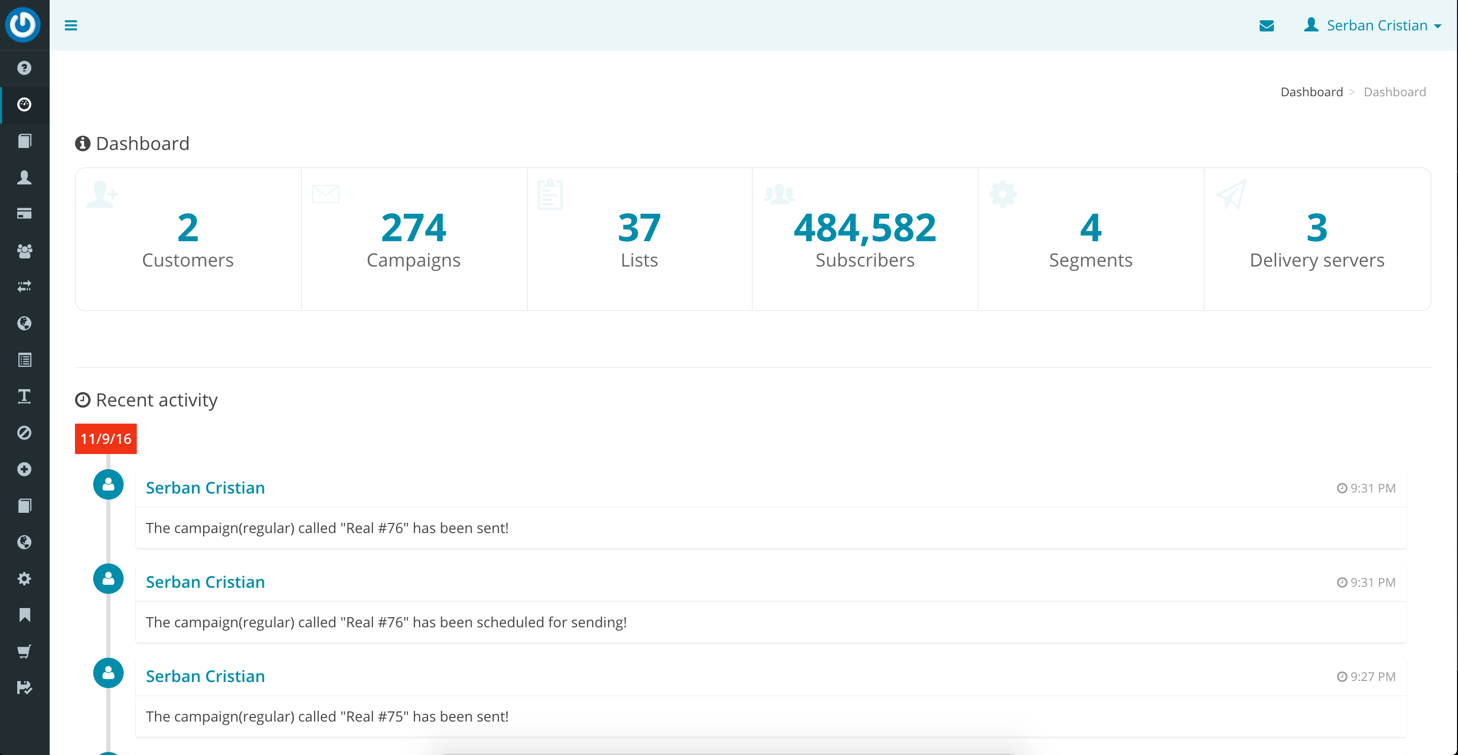
Task: Open the Dashboard from the sidebar
Action: pyautogui.click(x=24, y=105)
